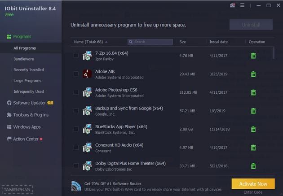Click the Adobe Photoshop CS6 program icon
The width and height of the screenshot is (283, 196).
(x=87, y=92)
